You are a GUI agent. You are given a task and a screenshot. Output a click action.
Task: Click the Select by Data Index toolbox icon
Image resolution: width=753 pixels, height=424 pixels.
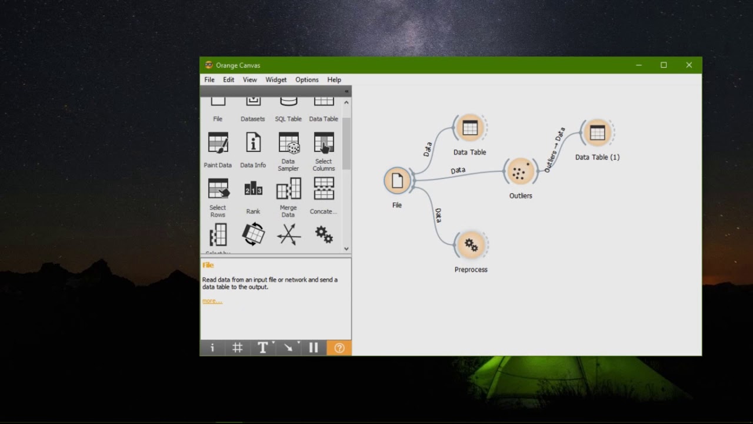218,236
